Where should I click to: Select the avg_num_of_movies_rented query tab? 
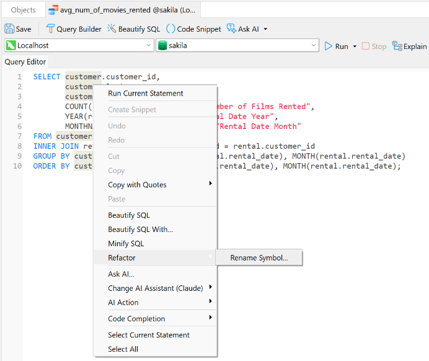[123, 10]
